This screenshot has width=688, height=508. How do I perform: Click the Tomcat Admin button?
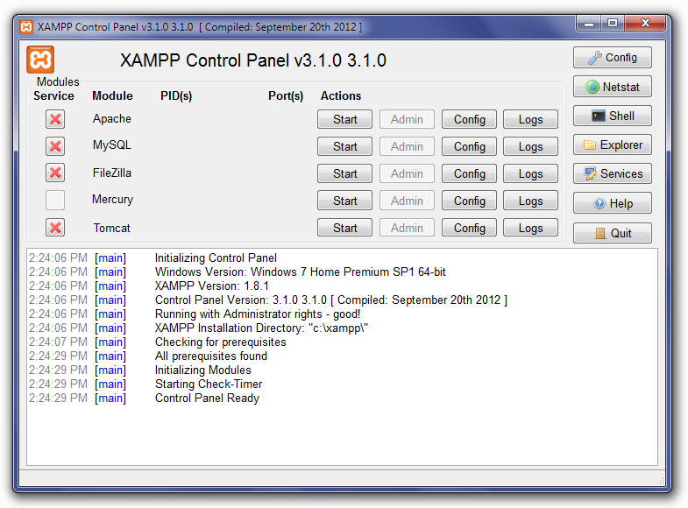408,228
